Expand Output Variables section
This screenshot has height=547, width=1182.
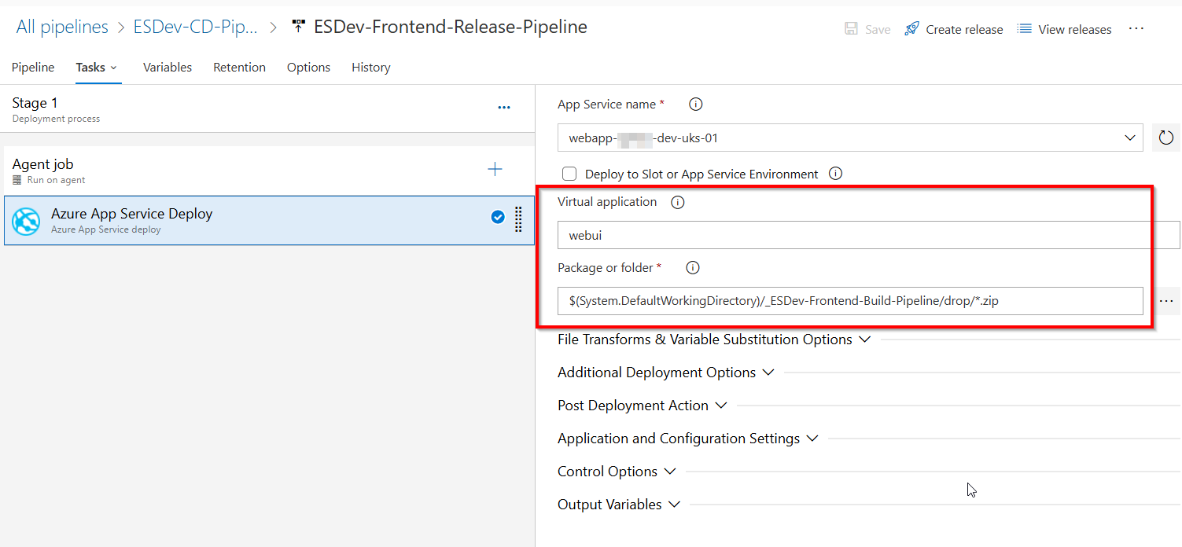pyautogui.click(x=619, y=505)
